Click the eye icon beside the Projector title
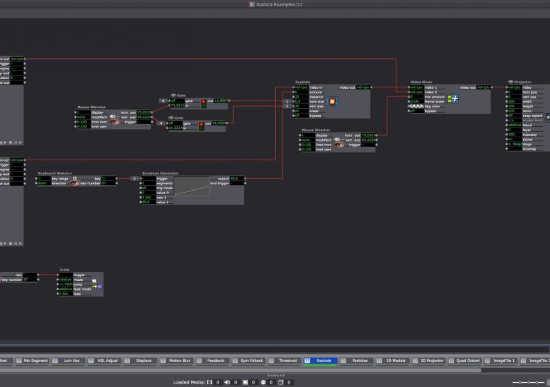Viewport: 550px width, 387px height. point(510,82)
